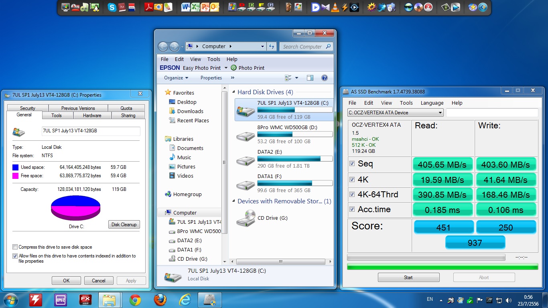
Task: Click the blue Used space color swatch
Action: 16,167
